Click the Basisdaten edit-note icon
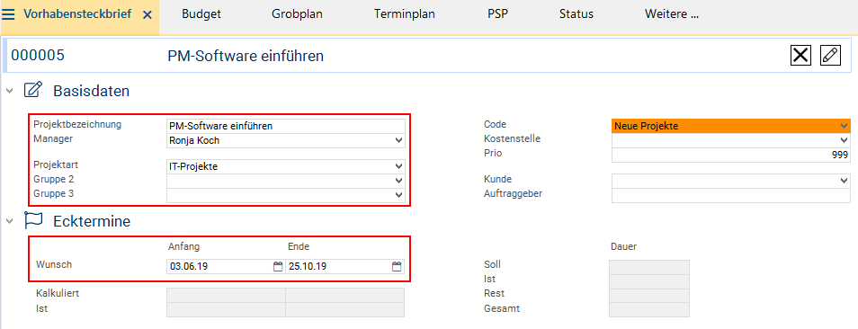Image resolution: width=858 pixels, height=329 pixels. [x=33, y=90]
